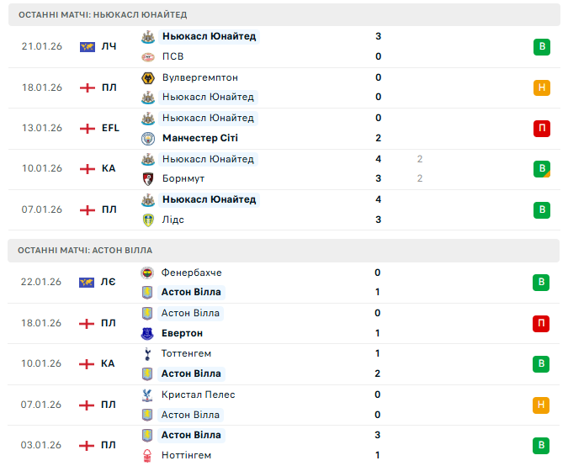Click the Everton club crest icon

click(x=147, y=334)
